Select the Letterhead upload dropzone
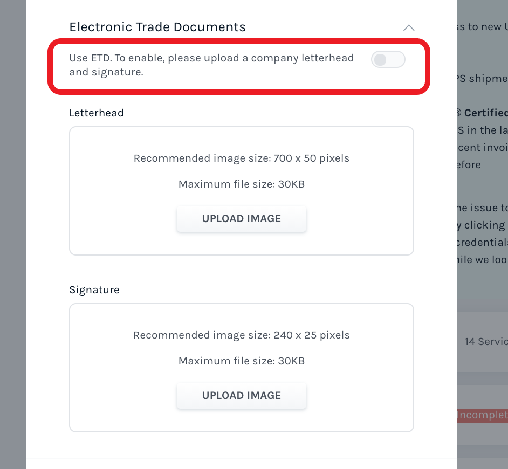The width and height of the screenshot is (508, 469). click(241, 191)
